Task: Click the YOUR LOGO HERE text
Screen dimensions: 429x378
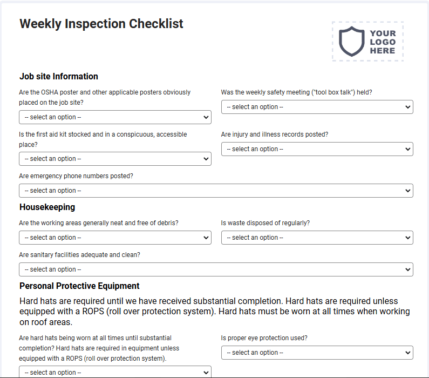Action: [x=383, y=42]
